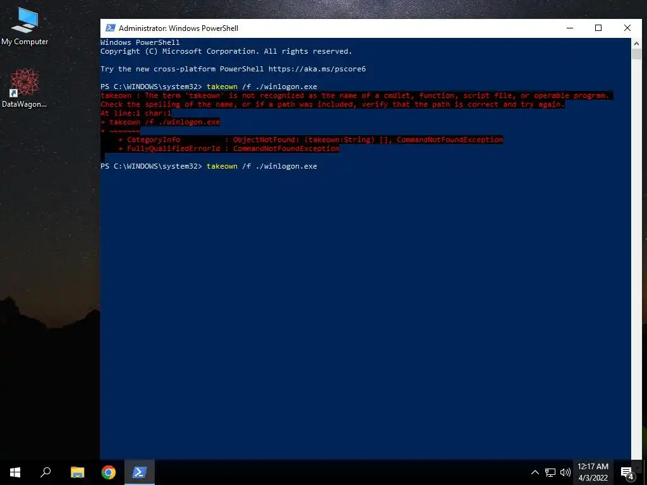Open the DataWagon desktop shortcut

[25, 88]
